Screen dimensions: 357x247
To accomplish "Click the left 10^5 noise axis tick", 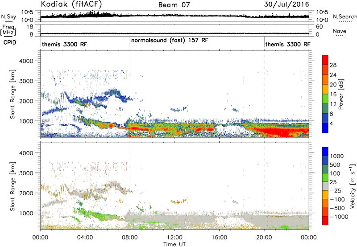I will pos(27,12).
